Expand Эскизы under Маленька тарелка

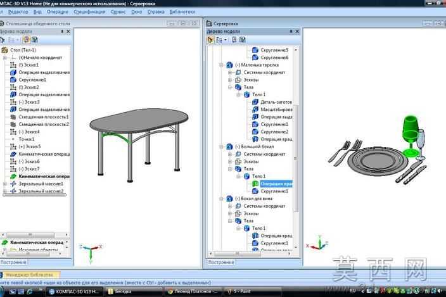(230, 80)
